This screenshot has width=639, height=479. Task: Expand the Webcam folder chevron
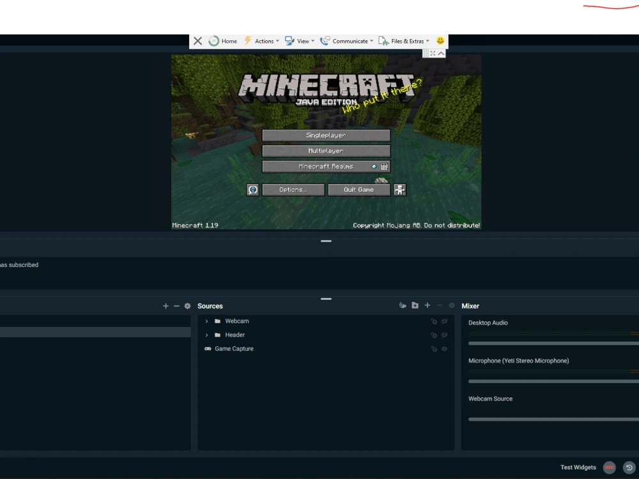coord(206,321)
